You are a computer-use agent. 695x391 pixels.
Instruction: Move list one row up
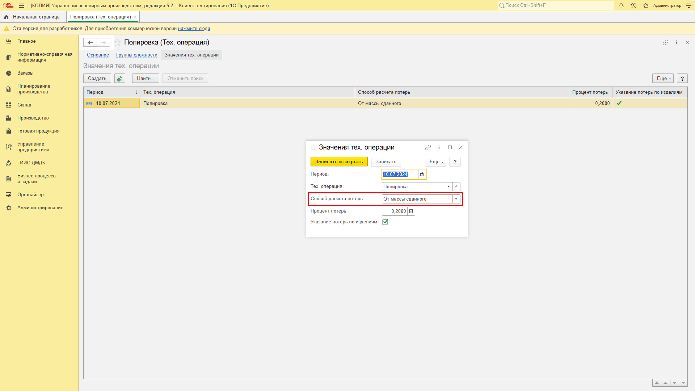665,383
